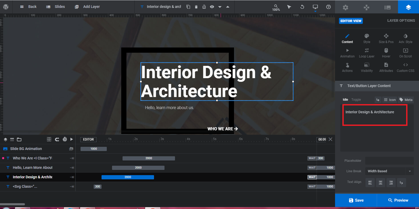
Task: Open the Size & Pos section
Action: coord(386,39)
